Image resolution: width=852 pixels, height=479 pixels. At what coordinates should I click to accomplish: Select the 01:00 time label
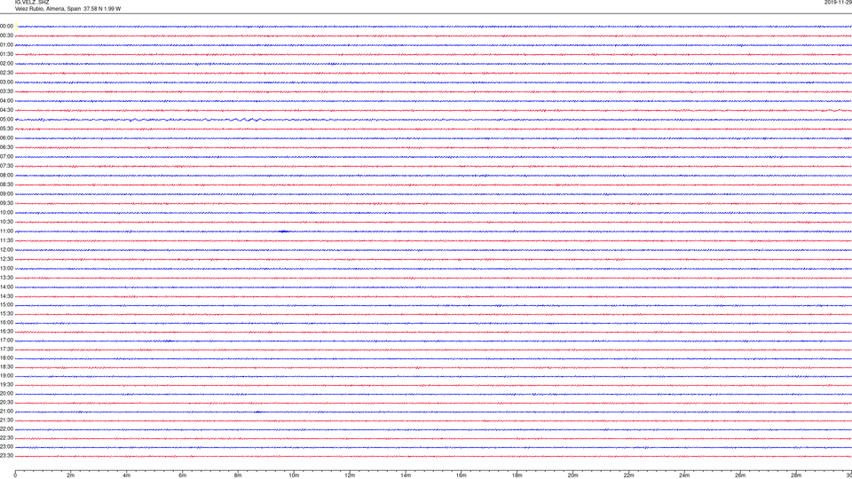[x=6, y=45]
